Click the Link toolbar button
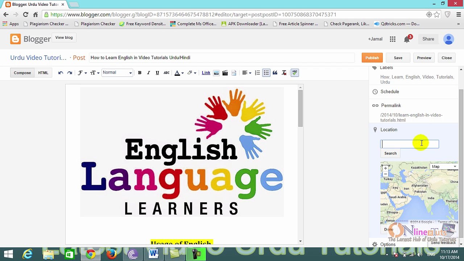 coord(206,73)
